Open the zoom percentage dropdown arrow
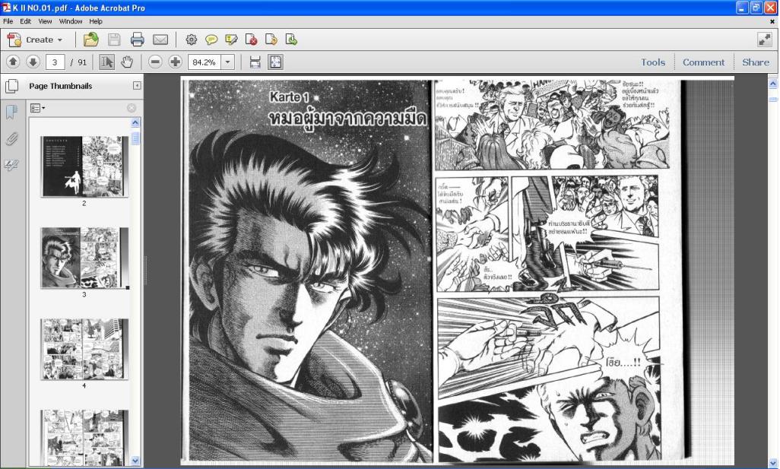 pyautogui.click(x=228, y=62)
